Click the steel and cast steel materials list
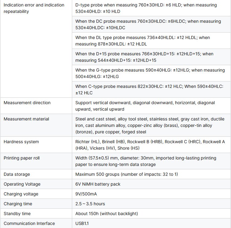Screen dimensions: 231x228 (x=150, y=125)
